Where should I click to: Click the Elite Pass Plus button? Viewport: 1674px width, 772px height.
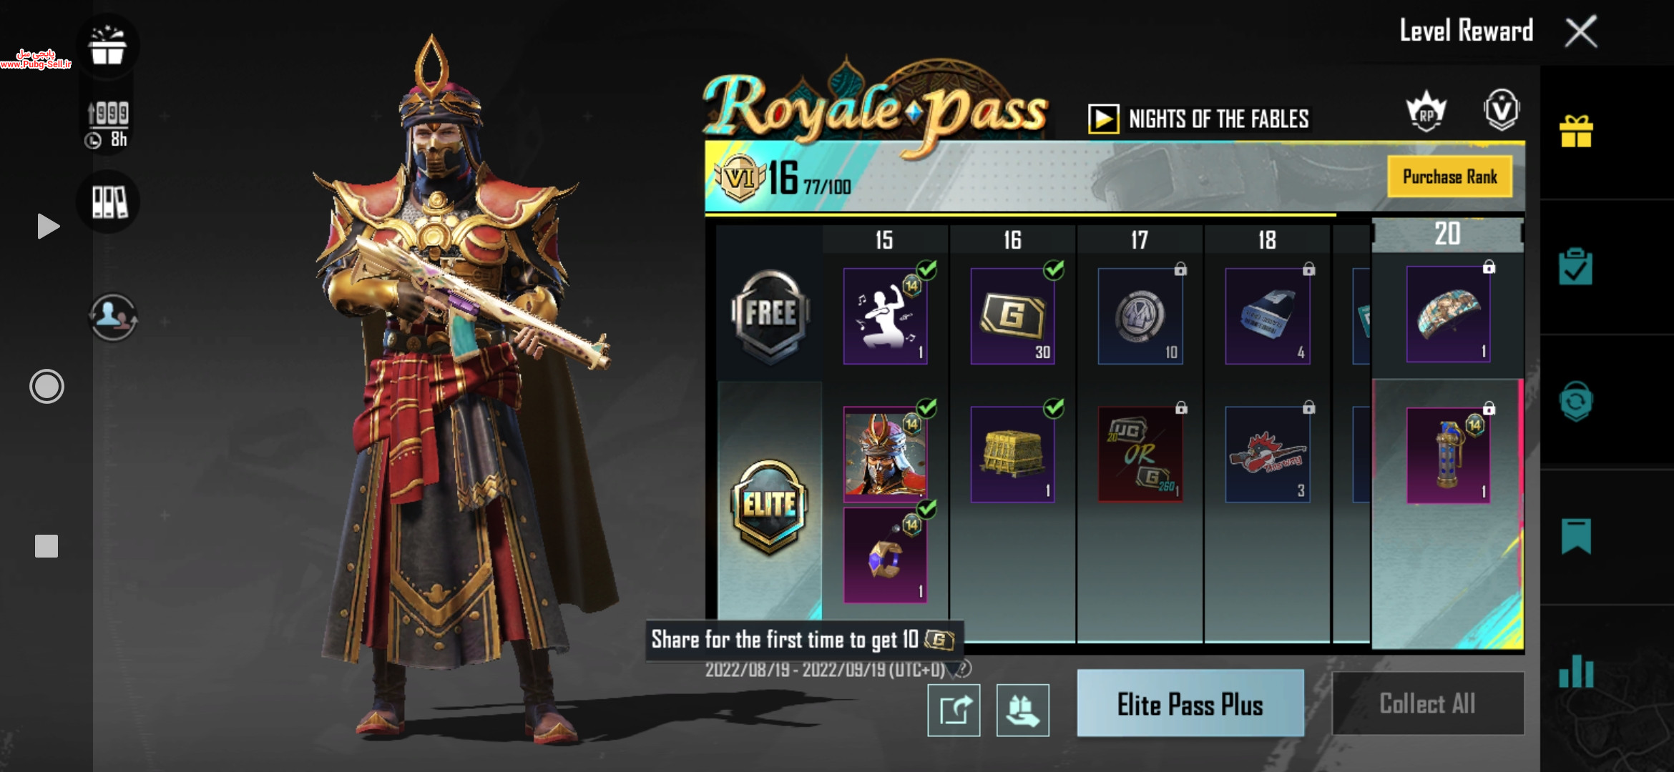click(1190, 703)
